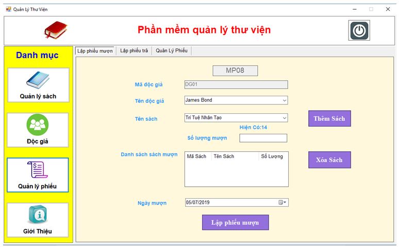Click the Mã Sách column header
The height and width of the screenshot is (247, 399).
pyautogui.click(x=198, y=156)
